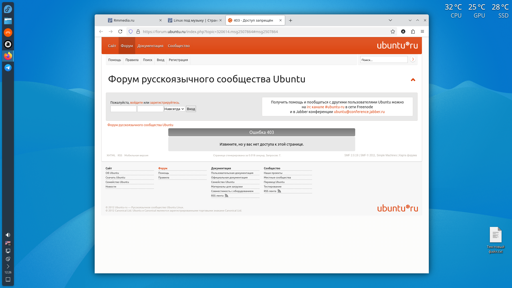Open the Документация site menu item
The height and width of the screenshot is (288, 512).
coord(150,46)
